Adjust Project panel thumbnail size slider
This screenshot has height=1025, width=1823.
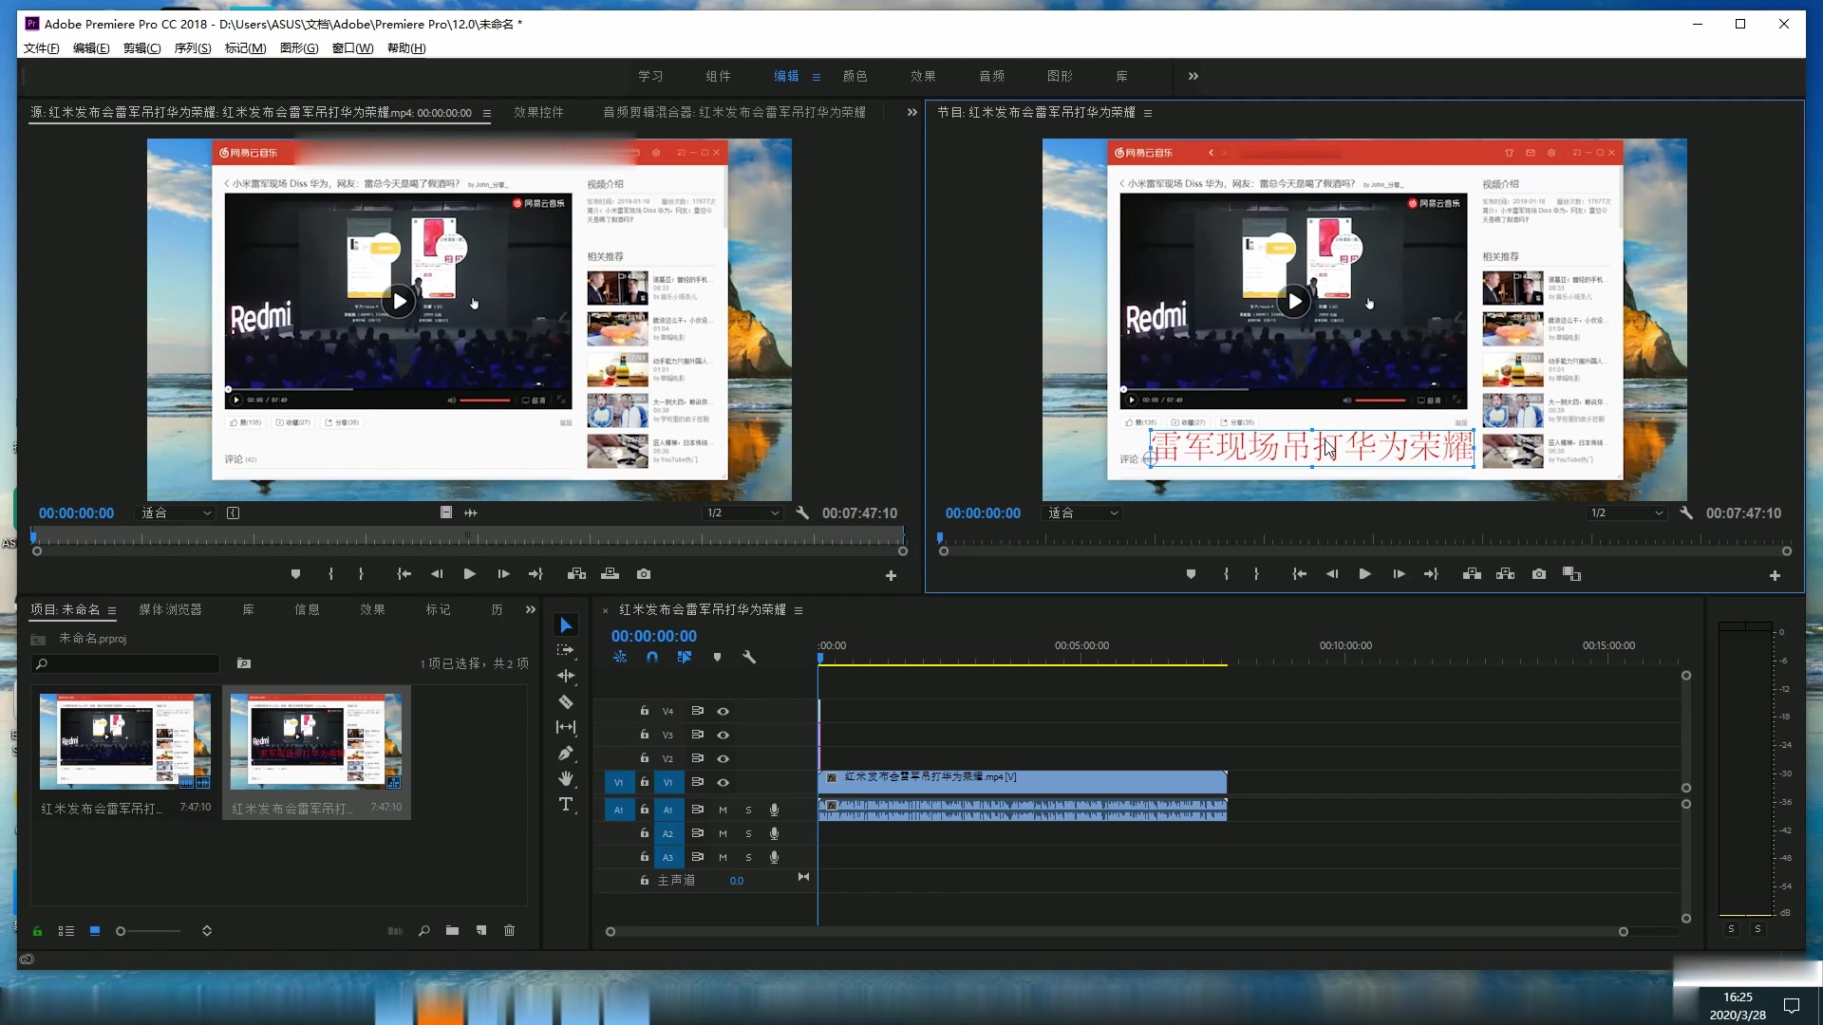(x=122, y=931)
